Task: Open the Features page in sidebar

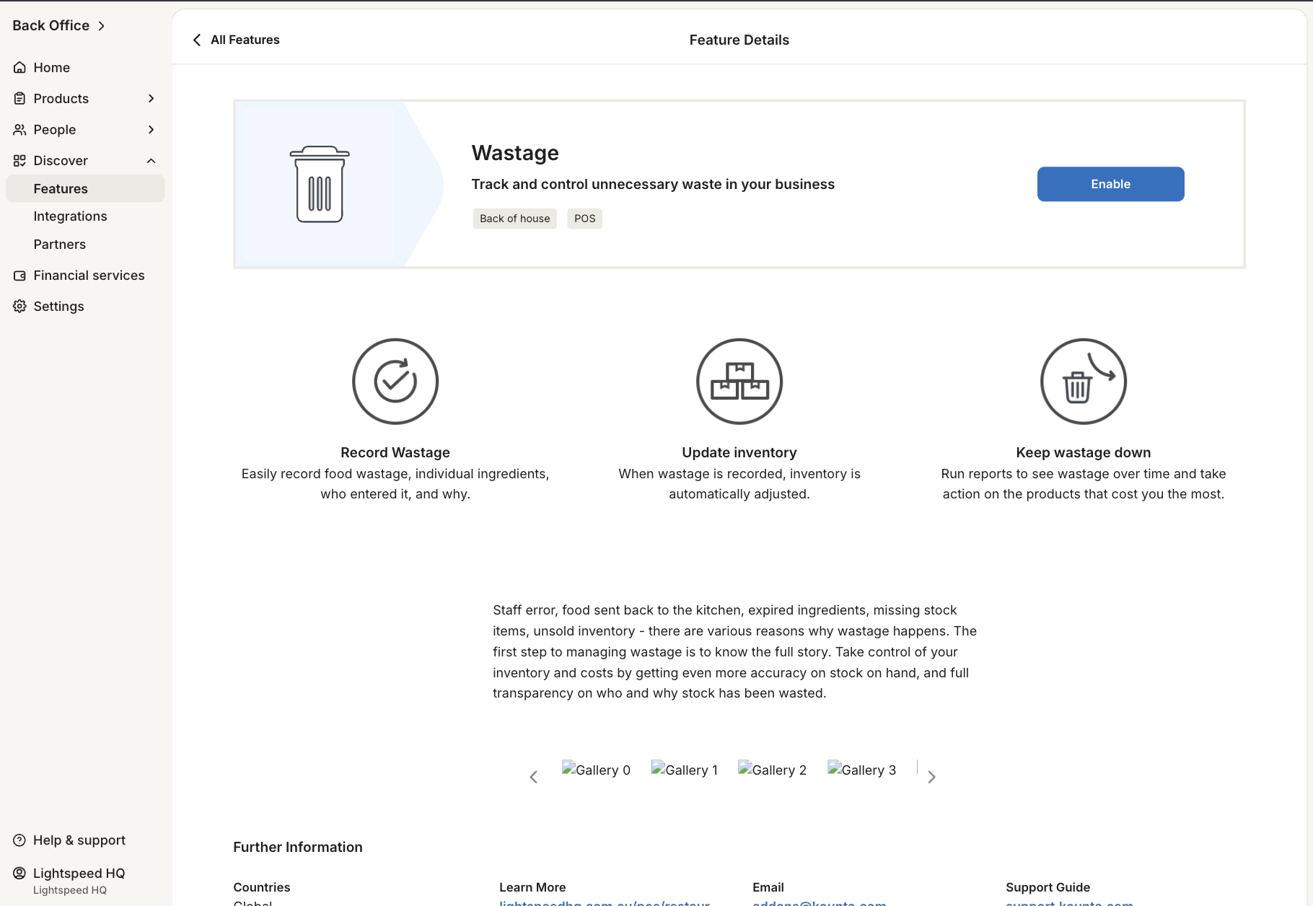Action: [85, 188]
